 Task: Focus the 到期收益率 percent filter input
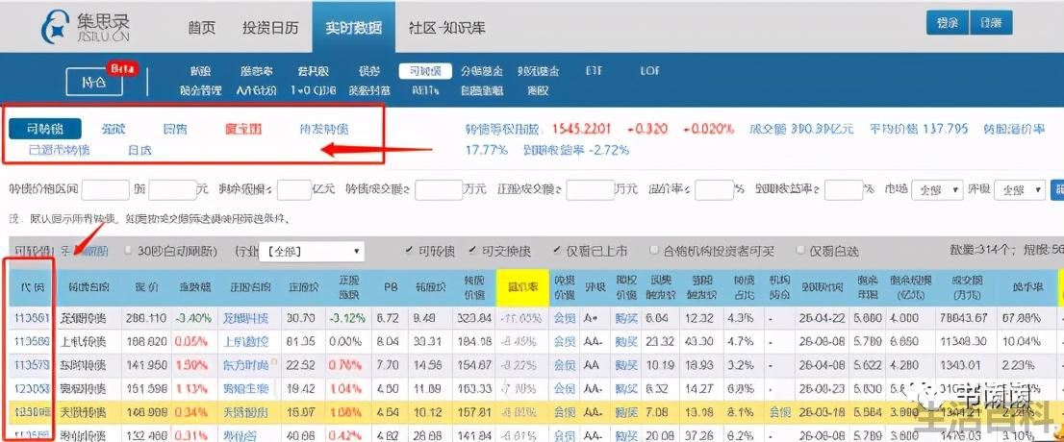844,190
